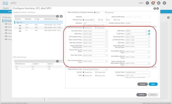Click the bottom Cancel button beside Submit
This screenshot has width=172, height=104.
point(142,95)
